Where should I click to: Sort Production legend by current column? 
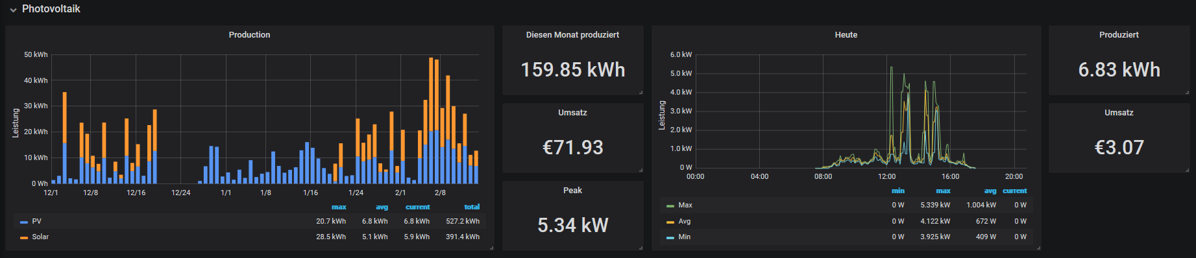[x=418, y=207]
